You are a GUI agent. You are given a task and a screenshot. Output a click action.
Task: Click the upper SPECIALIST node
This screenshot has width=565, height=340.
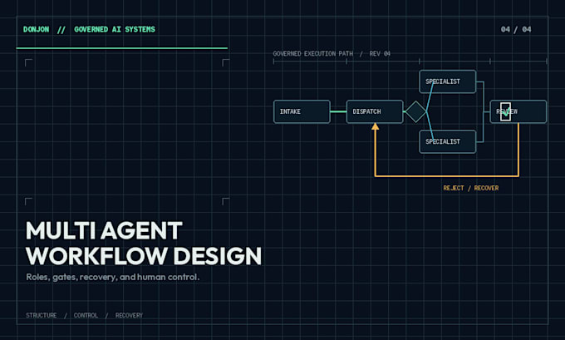(x=448, y=81)
